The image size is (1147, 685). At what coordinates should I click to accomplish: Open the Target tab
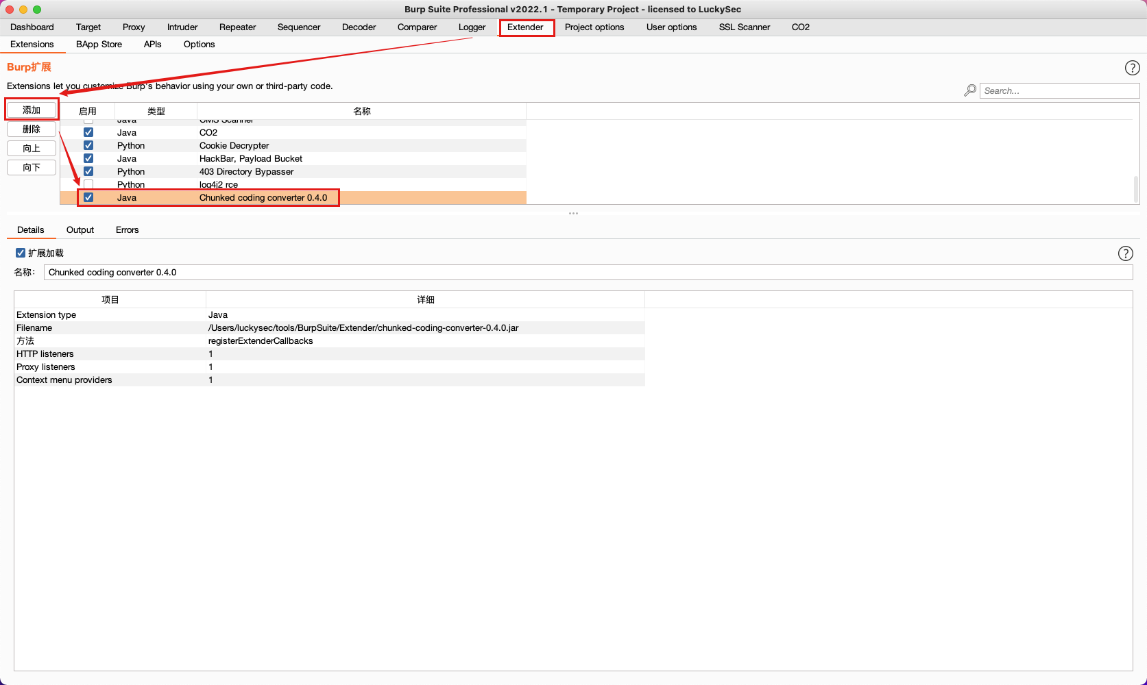coord(88,27)
